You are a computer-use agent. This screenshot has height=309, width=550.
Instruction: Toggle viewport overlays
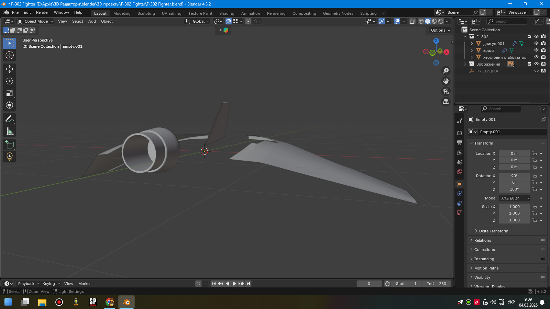point(397,21)
